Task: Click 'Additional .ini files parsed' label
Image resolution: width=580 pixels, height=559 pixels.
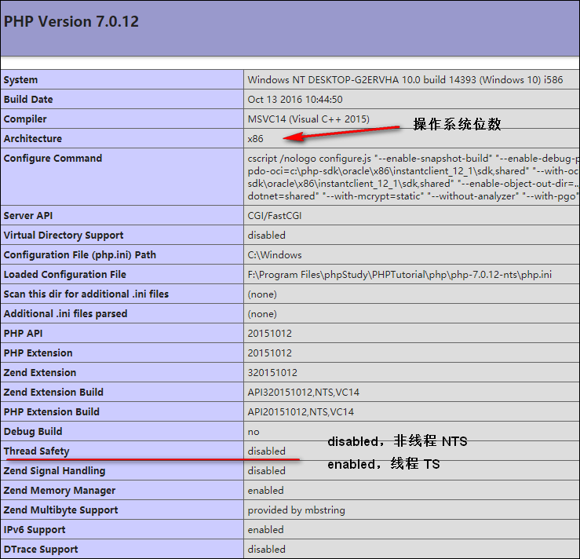Action: tap(65, 314)
